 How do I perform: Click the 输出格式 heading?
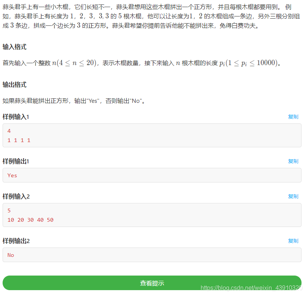(15, 85)
